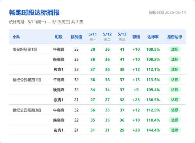The width and height of the screenshot is (195, 143).
Task: Click 午高峰 in the 市光路畅跑1组 row
Action: (58, 49)
